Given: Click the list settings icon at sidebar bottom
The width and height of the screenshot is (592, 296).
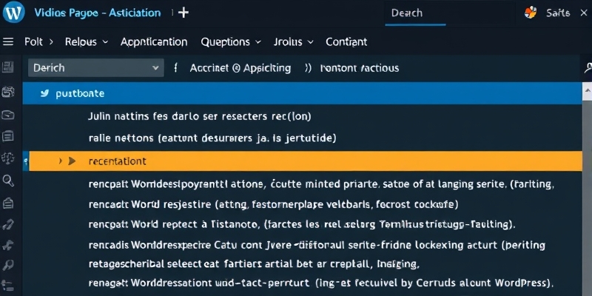Looking at the screenshot, I should pos(8,286).
